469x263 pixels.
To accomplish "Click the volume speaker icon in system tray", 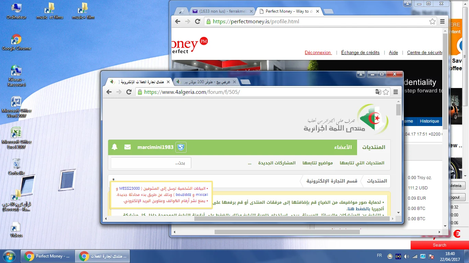I will tap(407, 256).
